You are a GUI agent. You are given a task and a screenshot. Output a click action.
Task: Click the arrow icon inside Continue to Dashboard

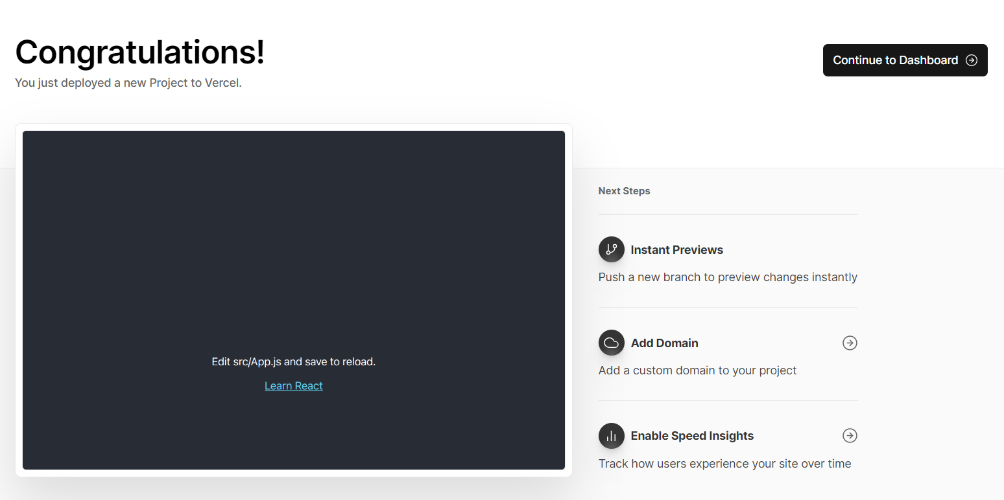pyautogui.click(x=972, y=60)
